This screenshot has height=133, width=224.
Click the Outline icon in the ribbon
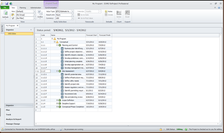[x=40, y=13]
